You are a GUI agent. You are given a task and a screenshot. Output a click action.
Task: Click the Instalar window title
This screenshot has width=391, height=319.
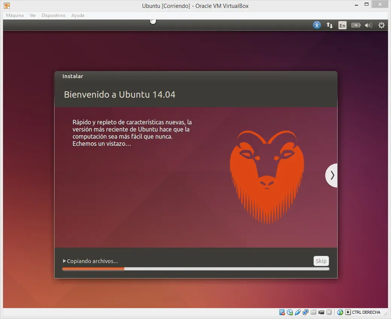73,76
